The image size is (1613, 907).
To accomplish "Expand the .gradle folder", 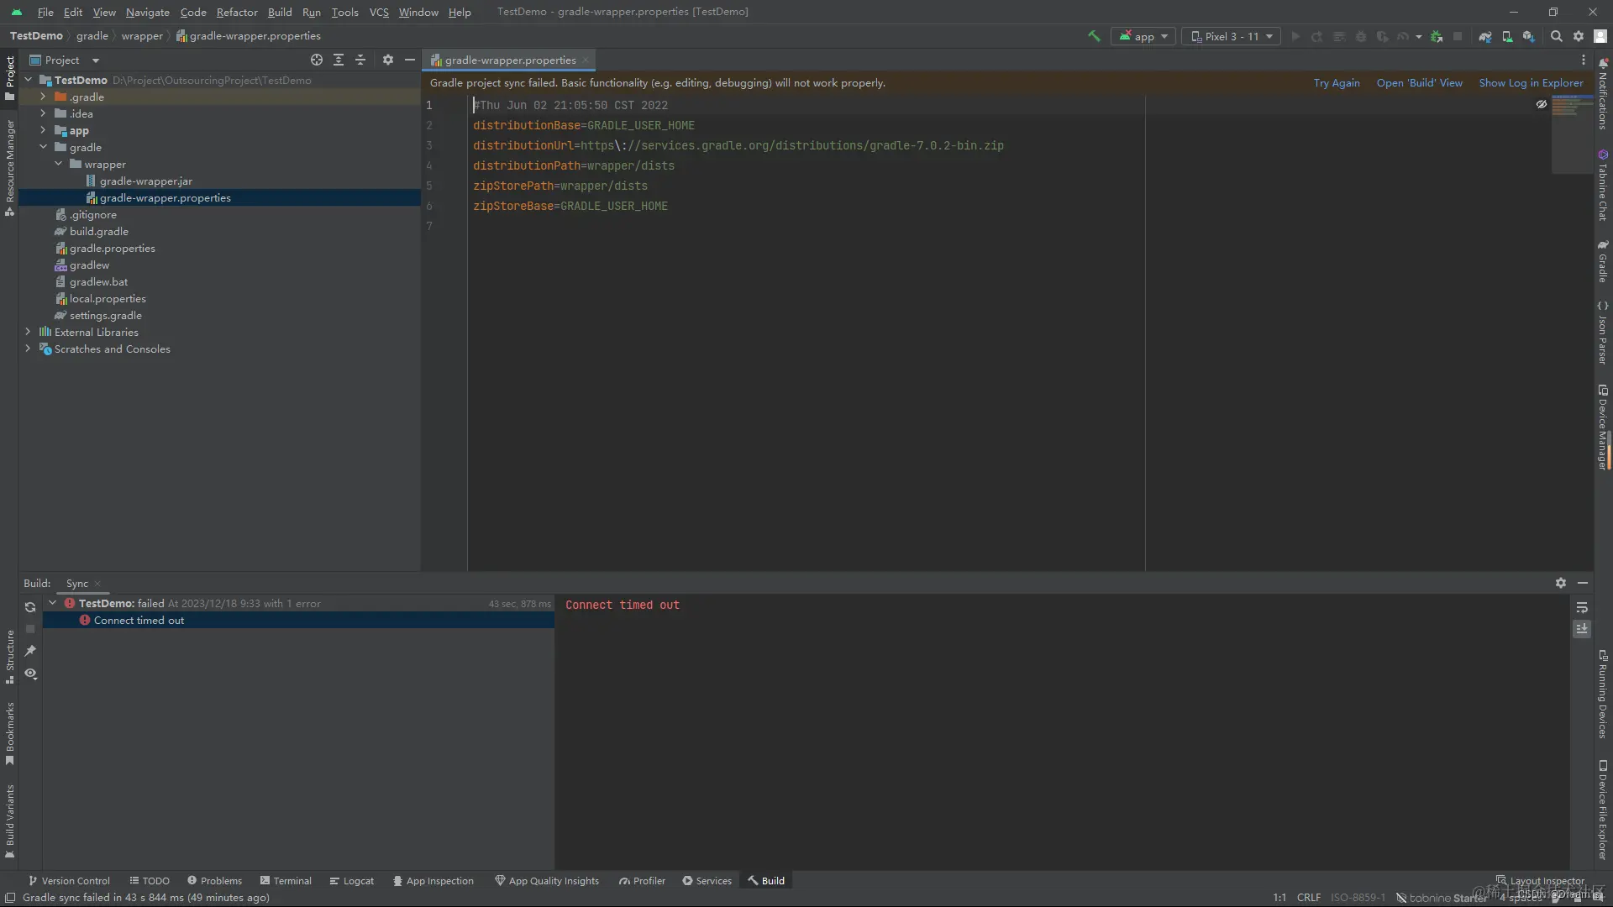I will pyautogui.click(x=43, y=97).
